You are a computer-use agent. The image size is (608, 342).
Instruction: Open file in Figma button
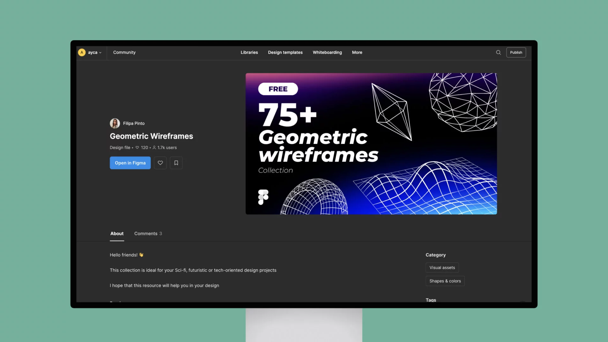tap(130, 162)
